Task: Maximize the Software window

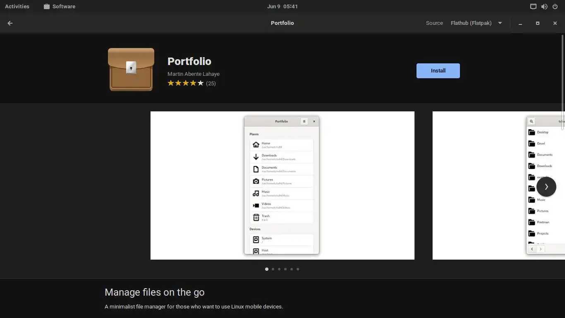Action: coord(538,23)
